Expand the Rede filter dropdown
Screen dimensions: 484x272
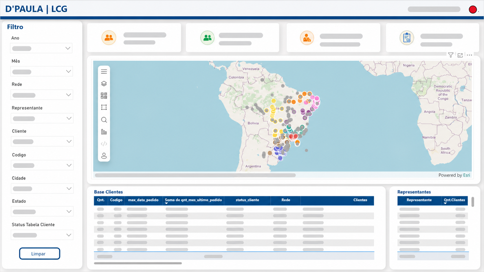point(42,95)
